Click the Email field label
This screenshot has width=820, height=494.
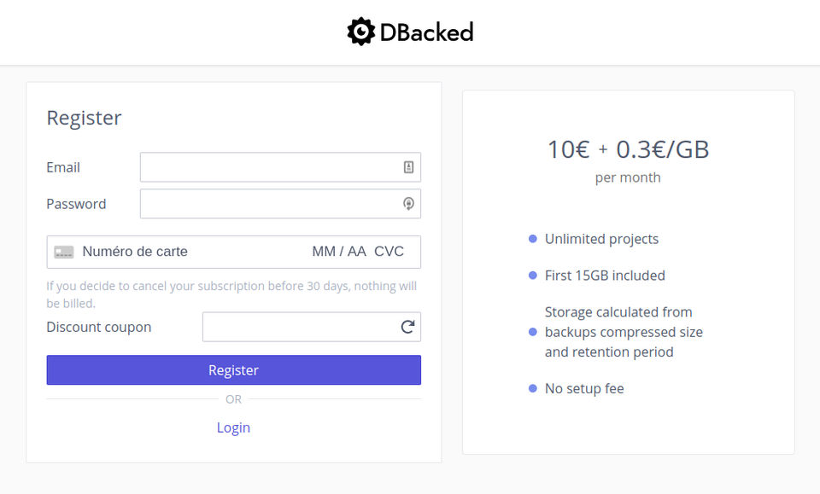pyautogui.click(x=63, y=167)
